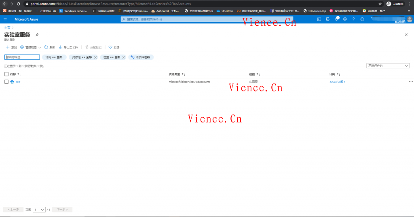Open the Azure portal hamburger menu
The height and width of the screenshot is (217, 414).
pos(5,19)
